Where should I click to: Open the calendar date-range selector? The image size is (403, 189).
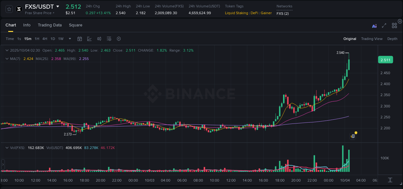[x=80, y=39]
